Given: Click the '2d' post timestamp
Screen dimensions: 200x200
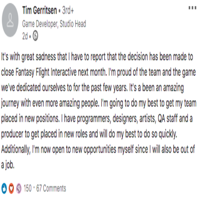Looking at the screenshot, I should (25, 37).
